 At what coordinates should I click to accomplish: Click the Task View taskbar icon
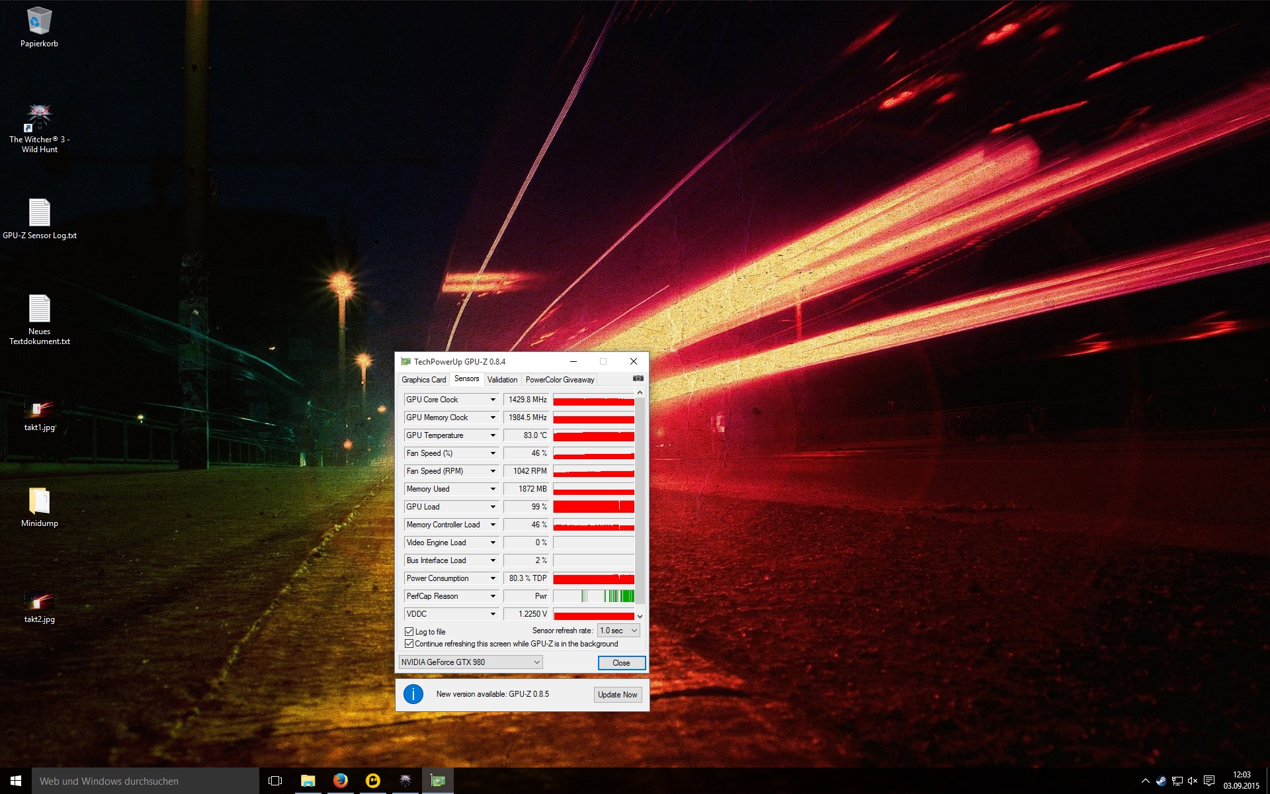pyautogui.click(x=275, y=781)
